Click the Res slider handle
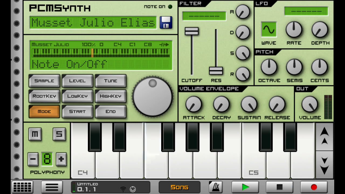 coord(216,71)
